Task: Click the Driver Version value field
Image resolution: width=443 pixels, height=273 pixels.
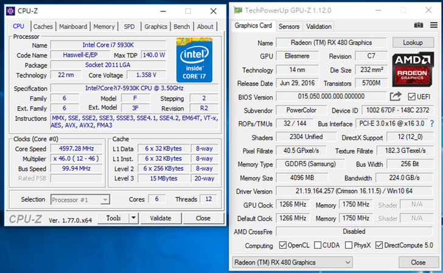Action: coord(354,191)
